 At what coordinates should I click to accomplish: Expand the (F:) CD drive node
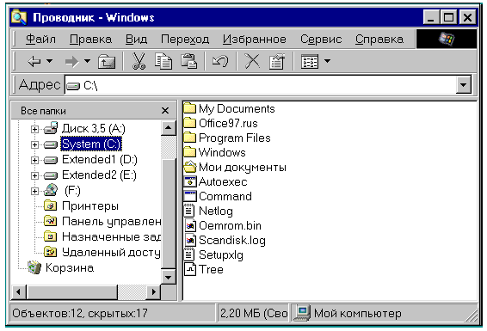[x=34, y=191]
